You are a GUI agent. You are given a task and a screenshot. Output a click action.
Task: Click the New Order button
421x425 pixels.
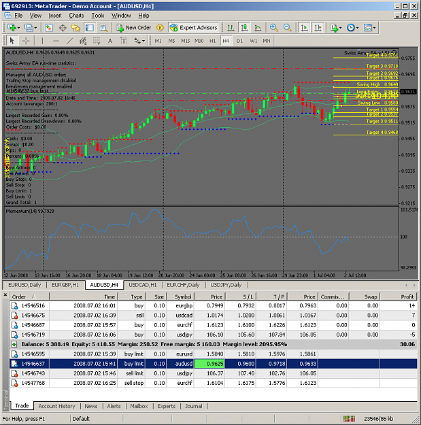[x=134, y=28]
